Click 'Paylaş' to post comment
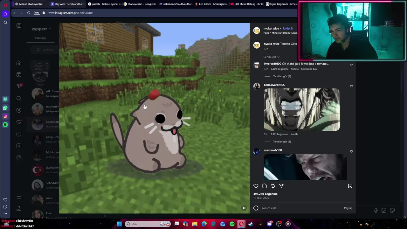Viewport: 407px width, 229px height. click(x=348, y=208)
